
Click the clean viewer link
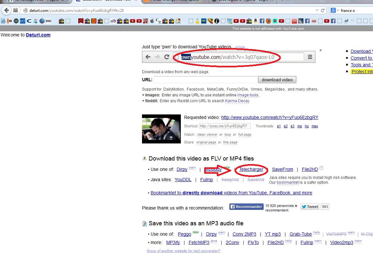coord(207,135)
